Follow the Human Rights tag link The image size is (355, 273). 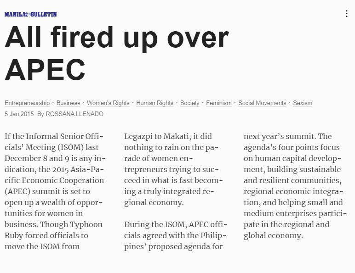[155, 103]
